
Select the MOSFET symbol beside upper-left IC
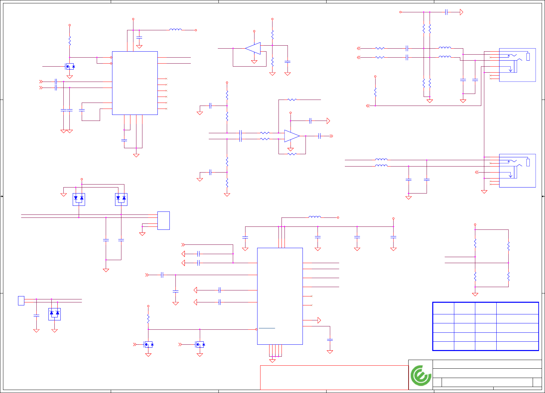[69, 66]
